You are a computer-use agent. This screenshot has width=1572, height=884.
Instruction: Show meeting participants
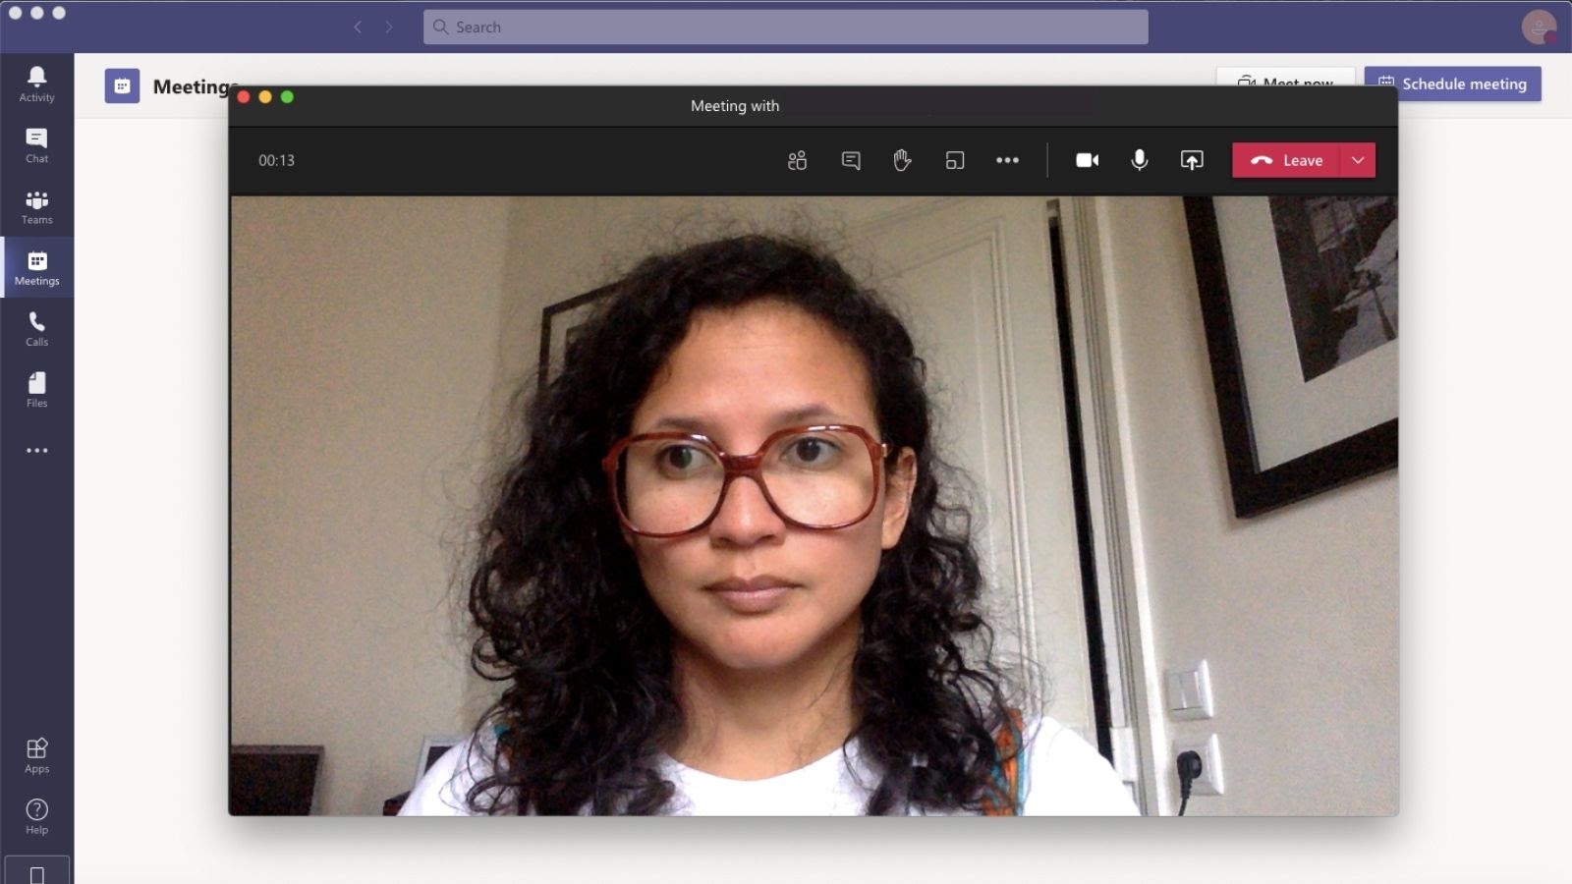(x=798, y=160)
